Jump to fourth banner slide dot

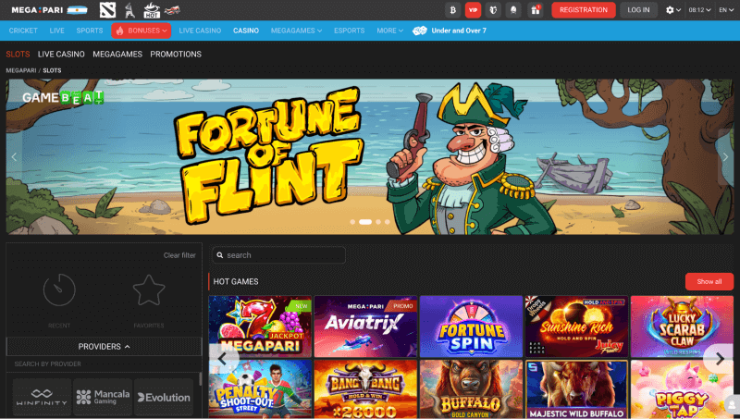click(388, 222)
